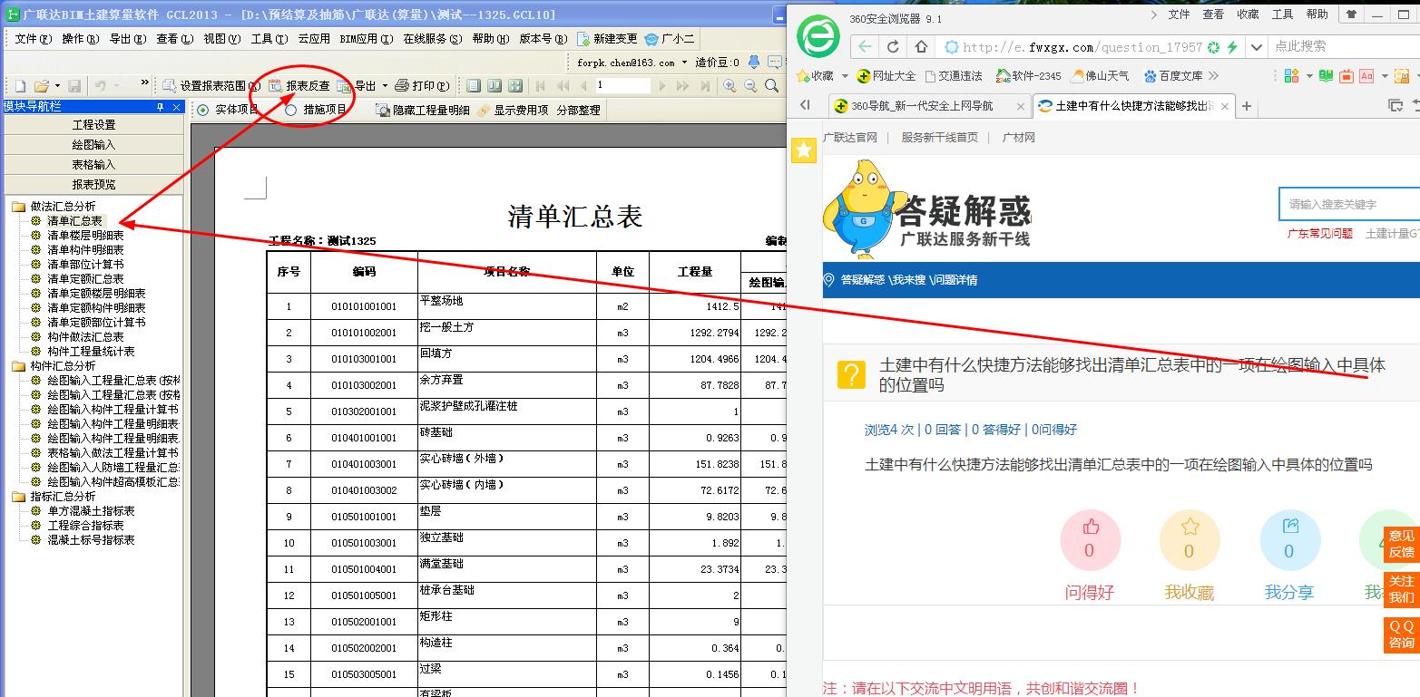Switch to multi-page report view icon
Screen dimensions: 1420x697
tap(515, 86)
